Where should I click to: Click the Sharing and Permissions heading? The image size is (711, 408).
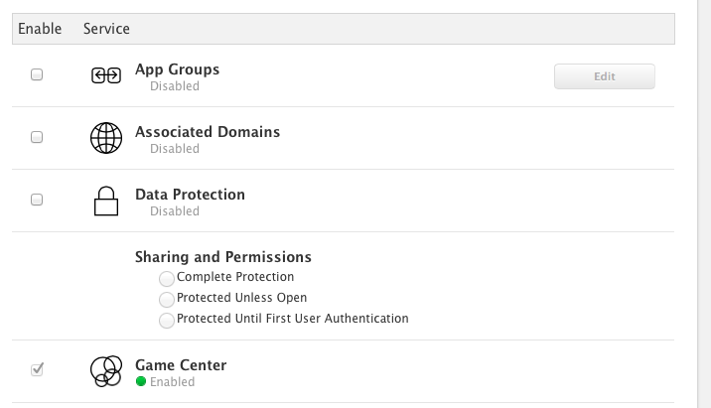tap(223, 257)
